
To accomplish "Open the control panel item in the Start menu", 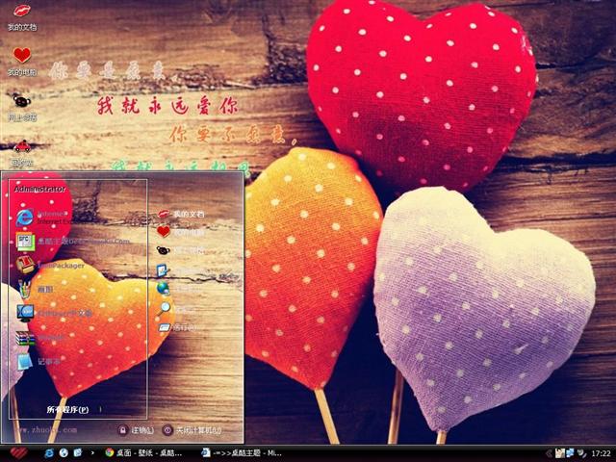I will [x=181, y=270].
